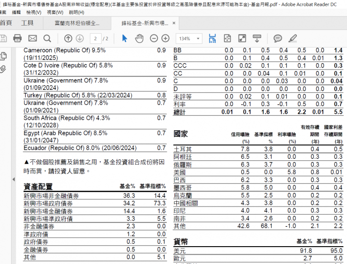Zoom out with the minus icon

click(x=154, y=39)
